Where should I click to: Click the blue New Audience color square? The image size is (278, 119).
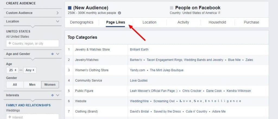[70, 8]
